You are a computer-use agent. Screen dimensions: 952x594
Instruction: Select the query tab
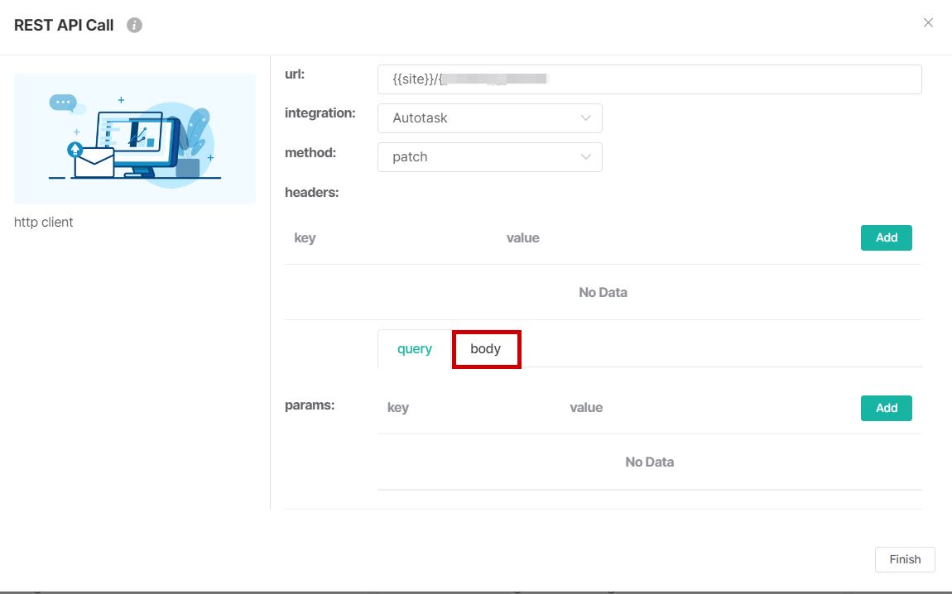tap(415, 349)
